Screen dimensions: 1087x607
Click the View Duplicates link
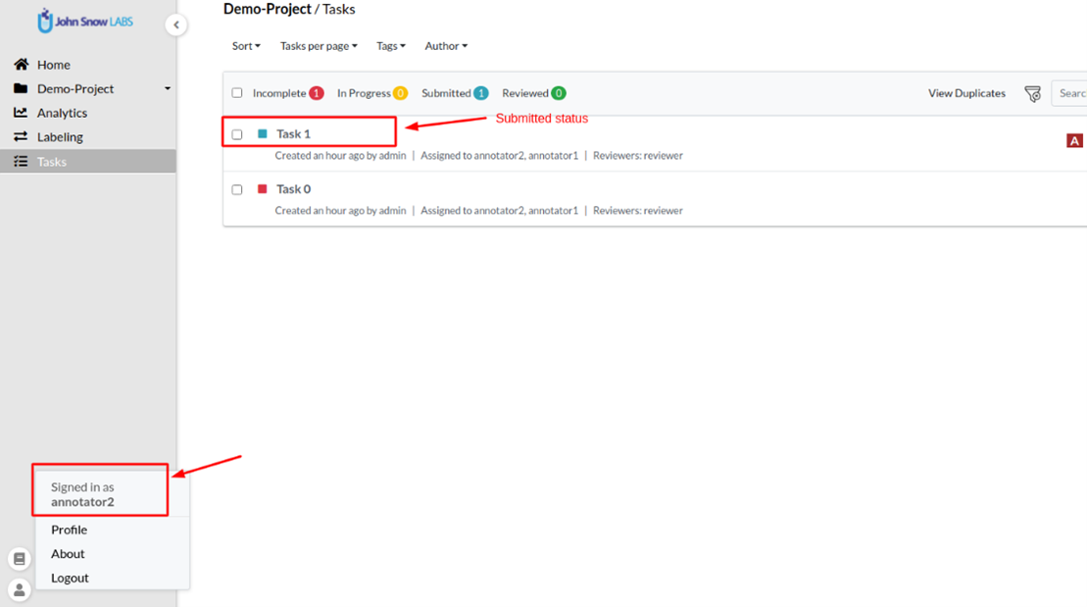pos(966,93)
